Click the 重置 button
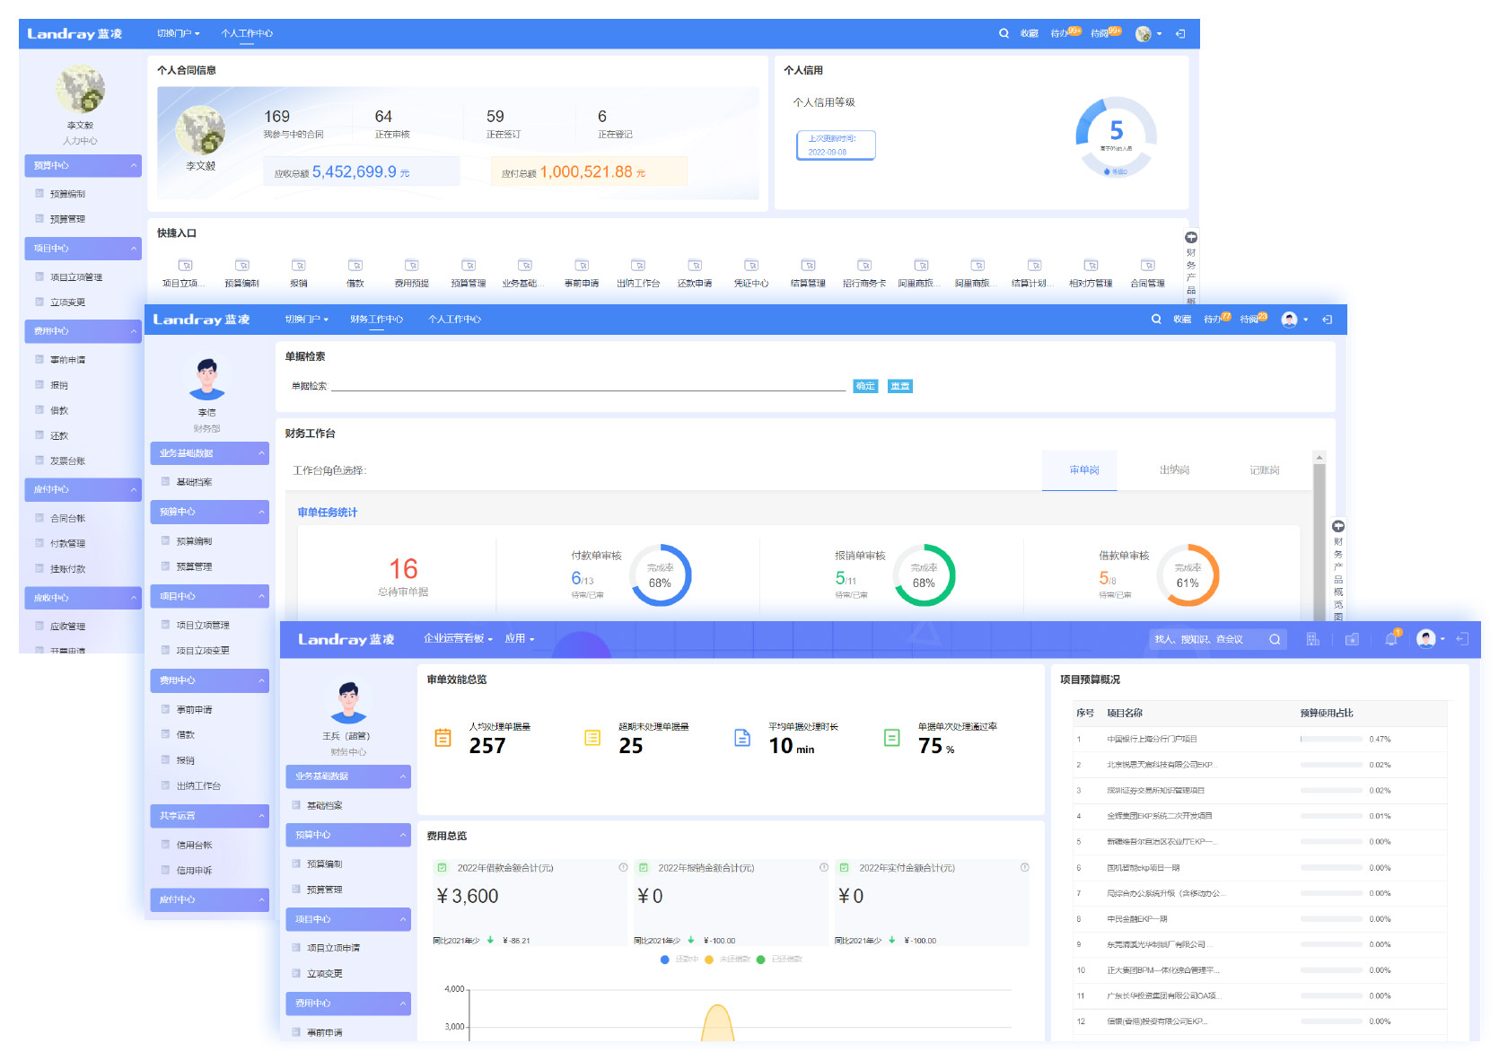 pyautogui.click(x=899, y=386)
